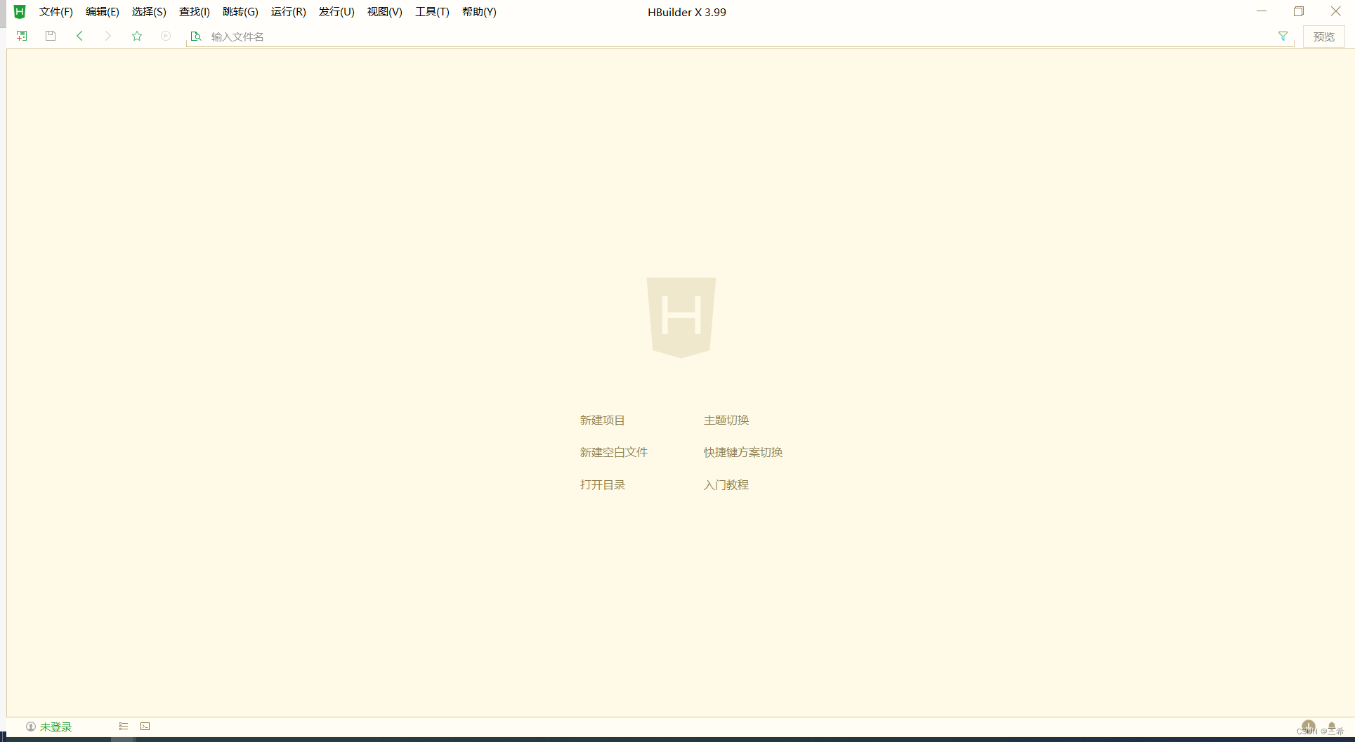Viewport: 1355px width, 742px height.
Task: Click the find-in-file search icon
Action: 196,36
